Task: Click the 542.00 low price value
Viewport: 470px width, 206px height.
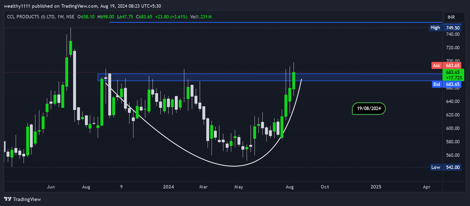Action: 452,167
